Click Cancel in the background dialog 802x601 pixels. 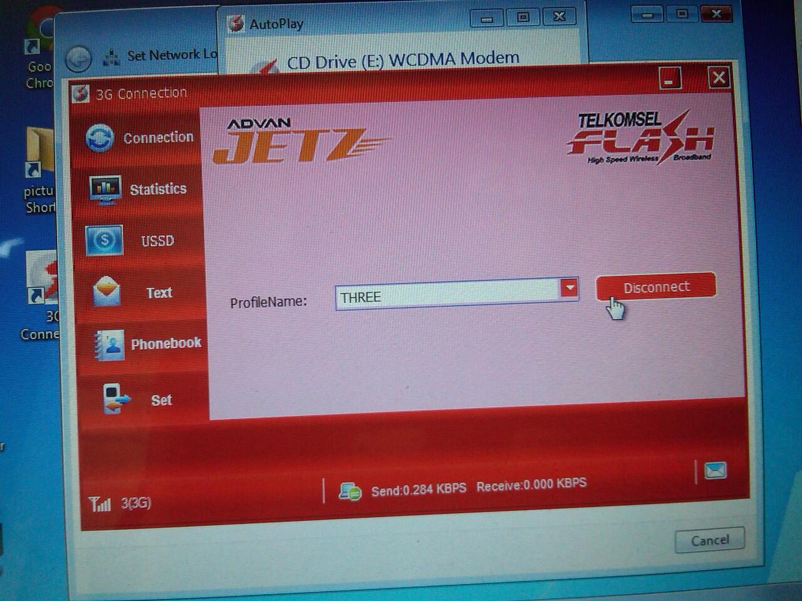(710, 540)
